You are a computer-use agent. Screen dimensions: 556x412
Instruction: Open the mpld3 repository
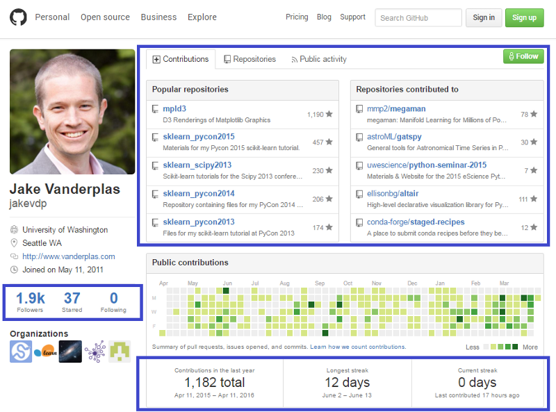coord(174,108)
